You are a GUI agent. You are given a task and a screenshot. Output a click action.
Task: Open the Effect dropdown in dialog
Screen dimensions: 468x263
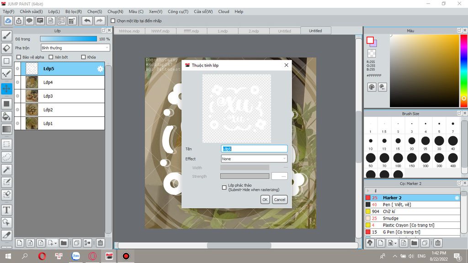[254, 158]
